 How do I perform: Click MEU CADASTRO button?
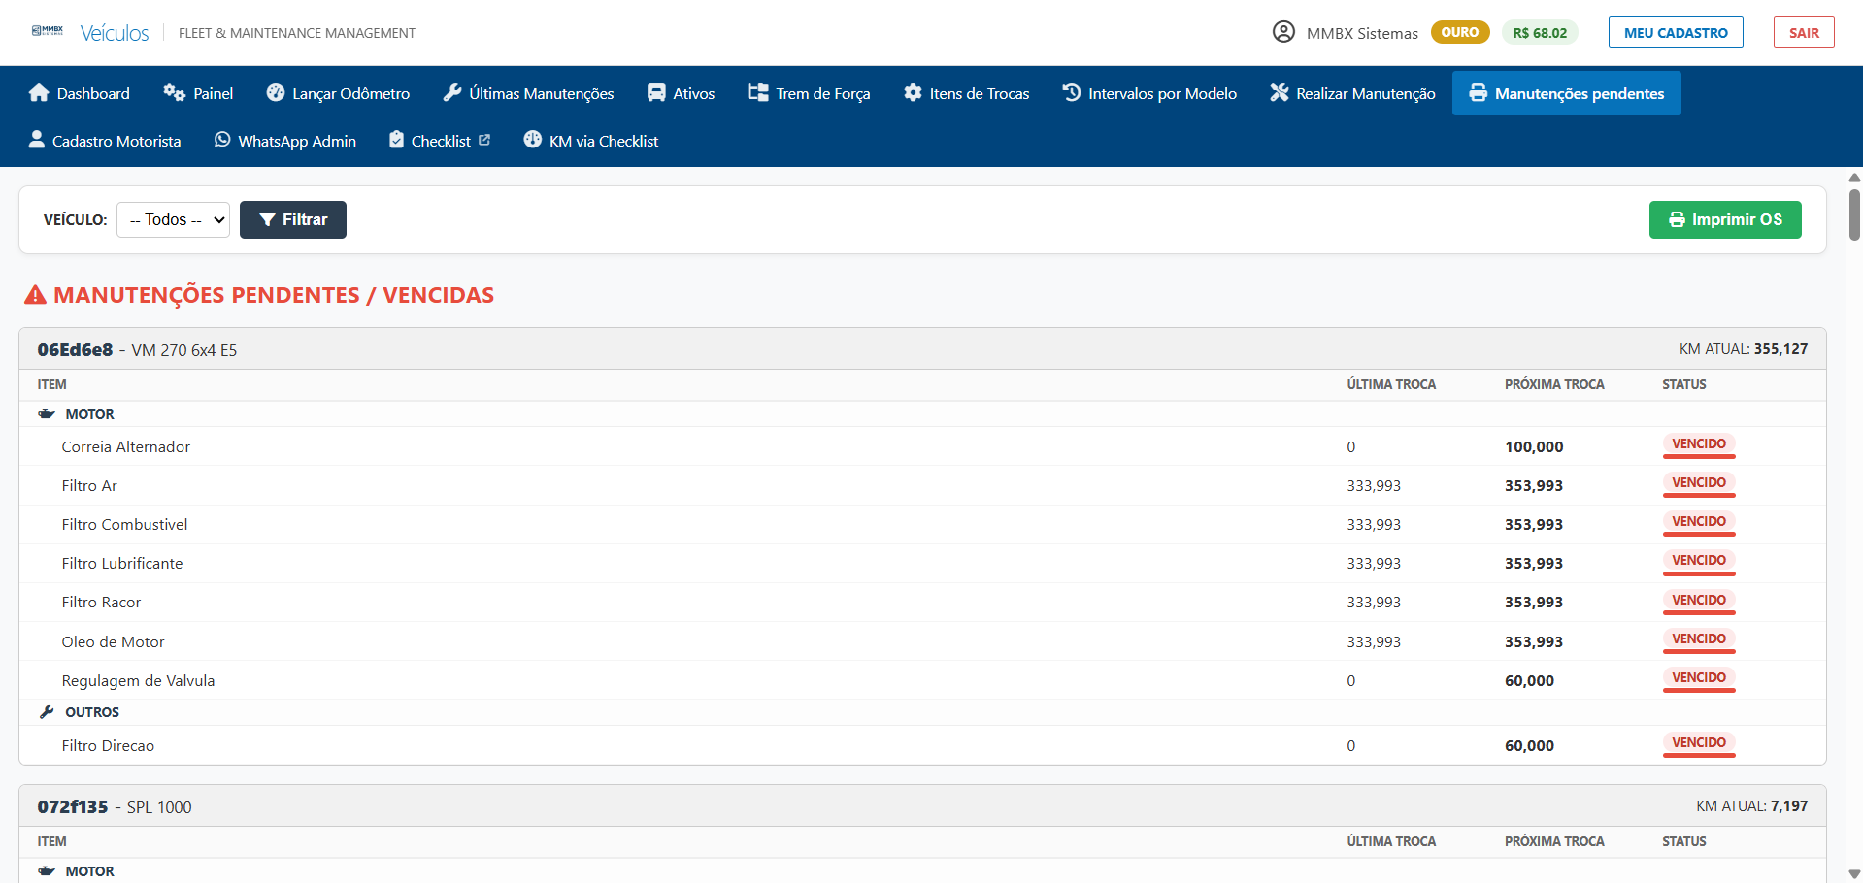tap(1676, 32)
